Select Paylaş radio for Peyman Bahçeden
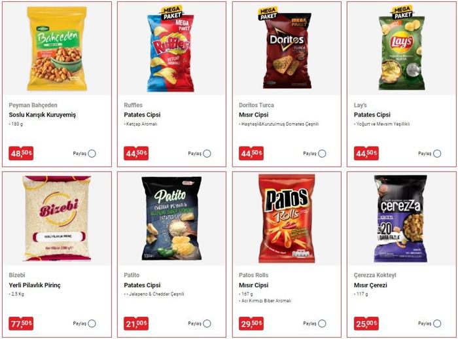 (92, 153)
